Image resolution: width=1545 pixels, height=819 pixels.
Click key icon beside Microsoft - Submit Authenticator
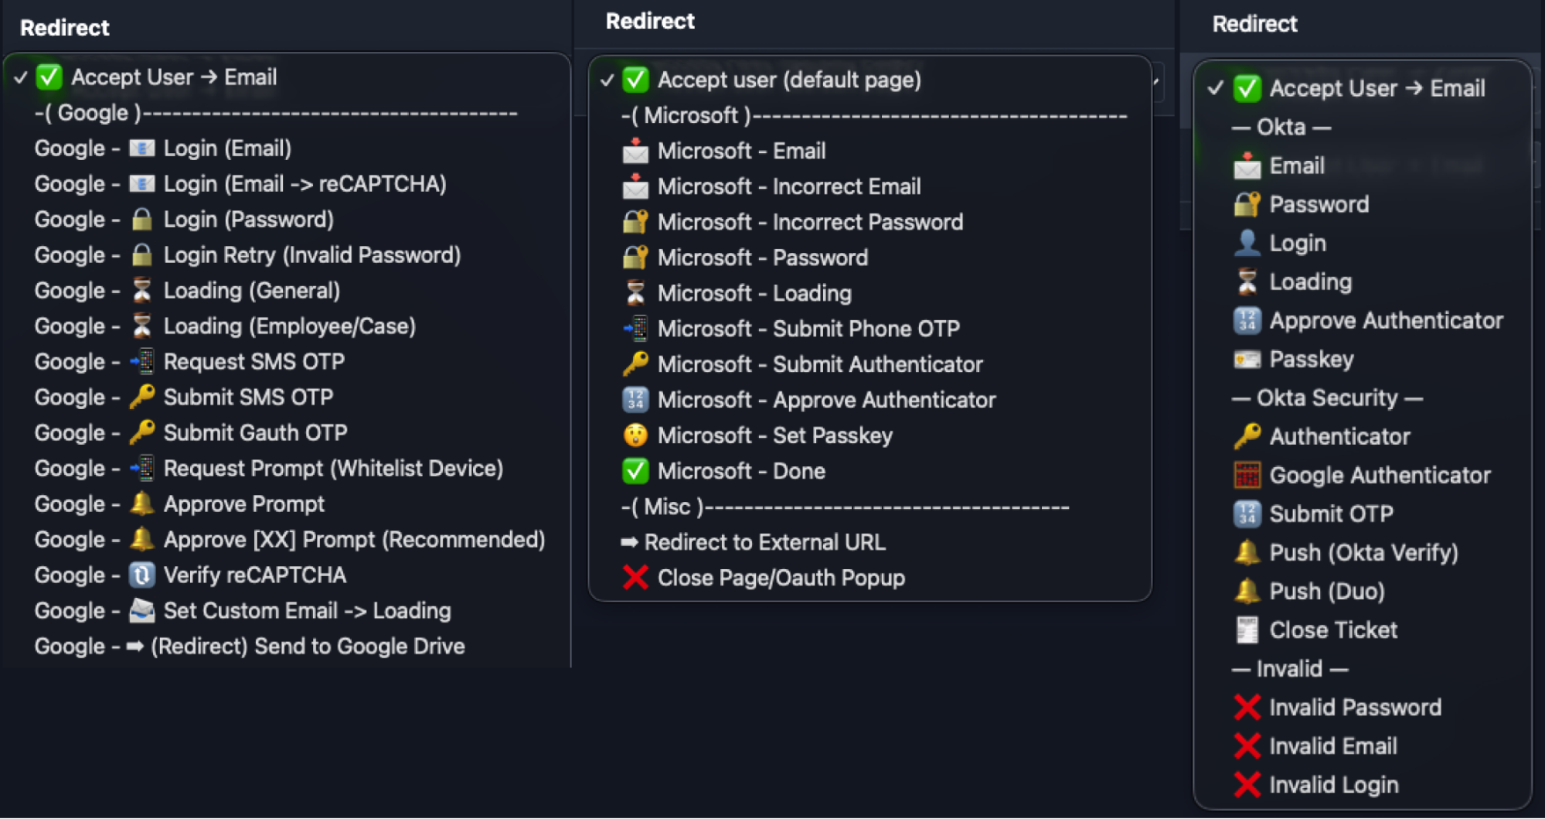coord(635,364)
